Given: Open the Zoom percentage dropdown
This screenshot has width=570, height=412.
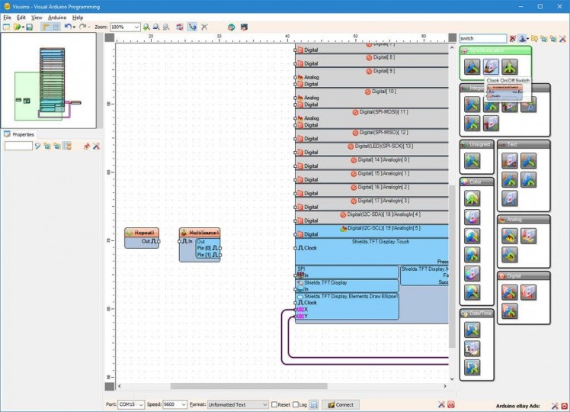Looking at the screenshot, I should tap(136, 27).
